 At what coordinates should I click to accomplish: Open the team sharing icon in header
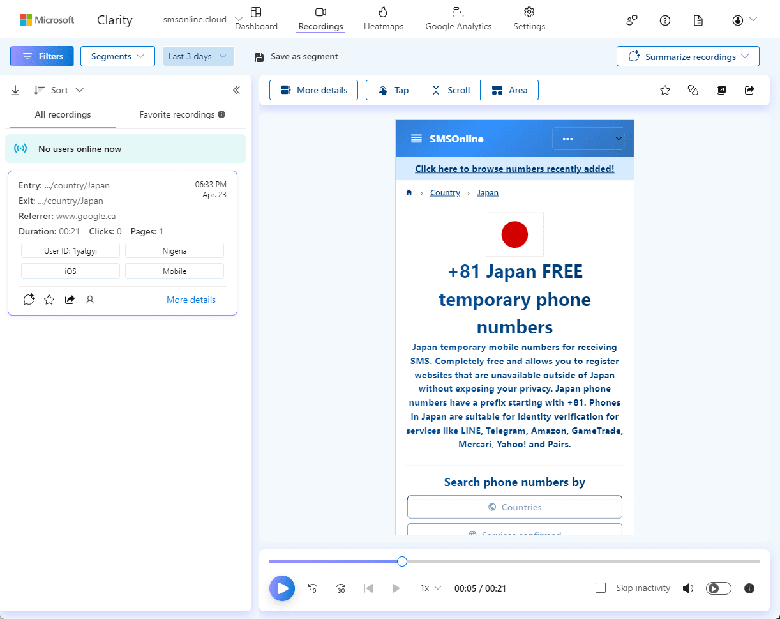click(x=632, y=20)
